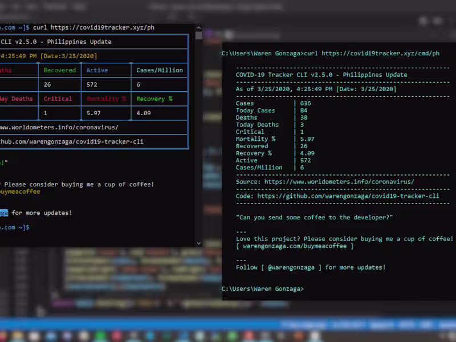Click the 'Cases' value '636' in right terminal

coord(306,103)
